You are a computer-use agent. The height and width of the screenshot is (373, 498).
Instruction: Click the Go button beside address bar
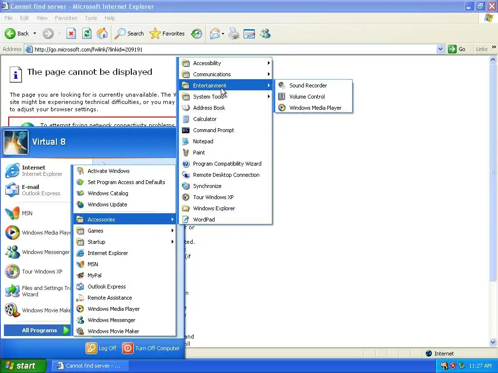coord(457,49)
